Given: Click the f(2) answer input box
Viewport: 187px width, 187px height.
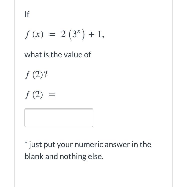Looking at the screenshot, I should point(59,118).
